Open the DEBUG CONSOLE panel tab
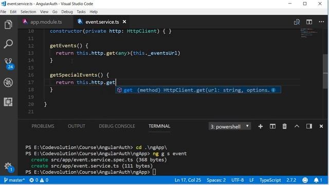The image size is (329, 185). point(117,126)
